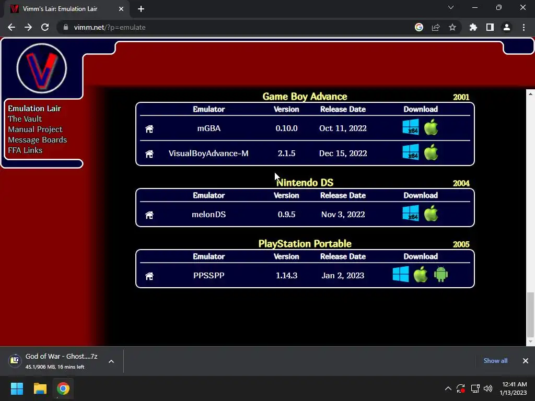
Task: Click the VisualBoyAdvance-M emulator name
Action: (208, 154)
